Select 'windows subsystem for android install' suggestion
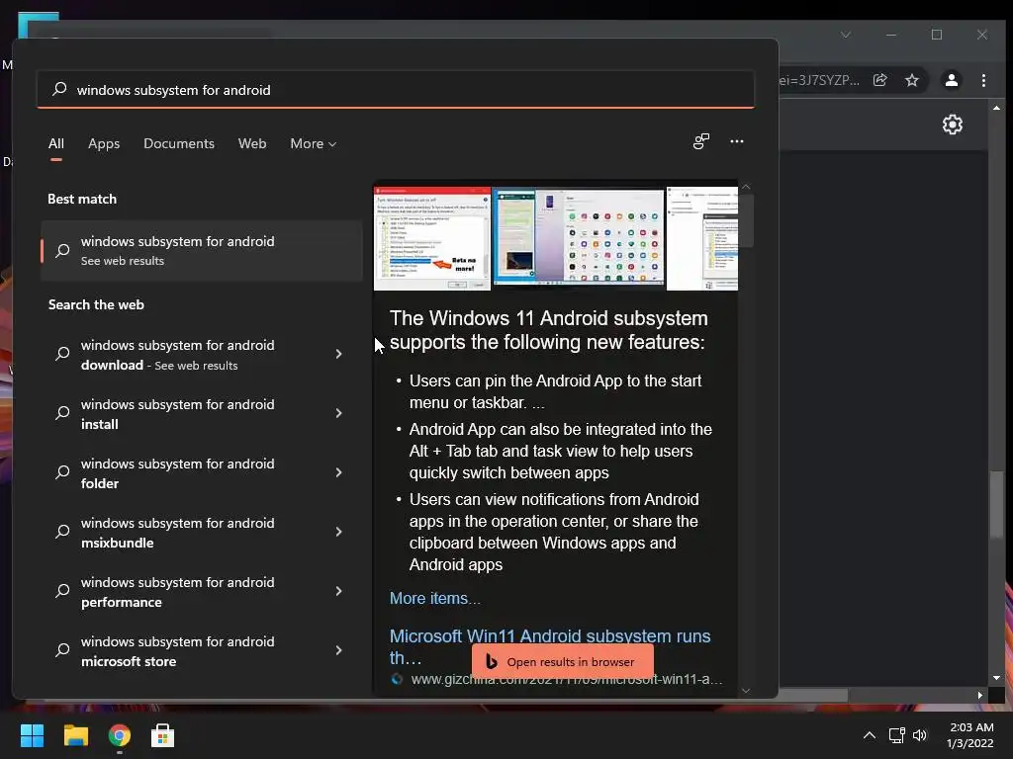 point(178,414)
